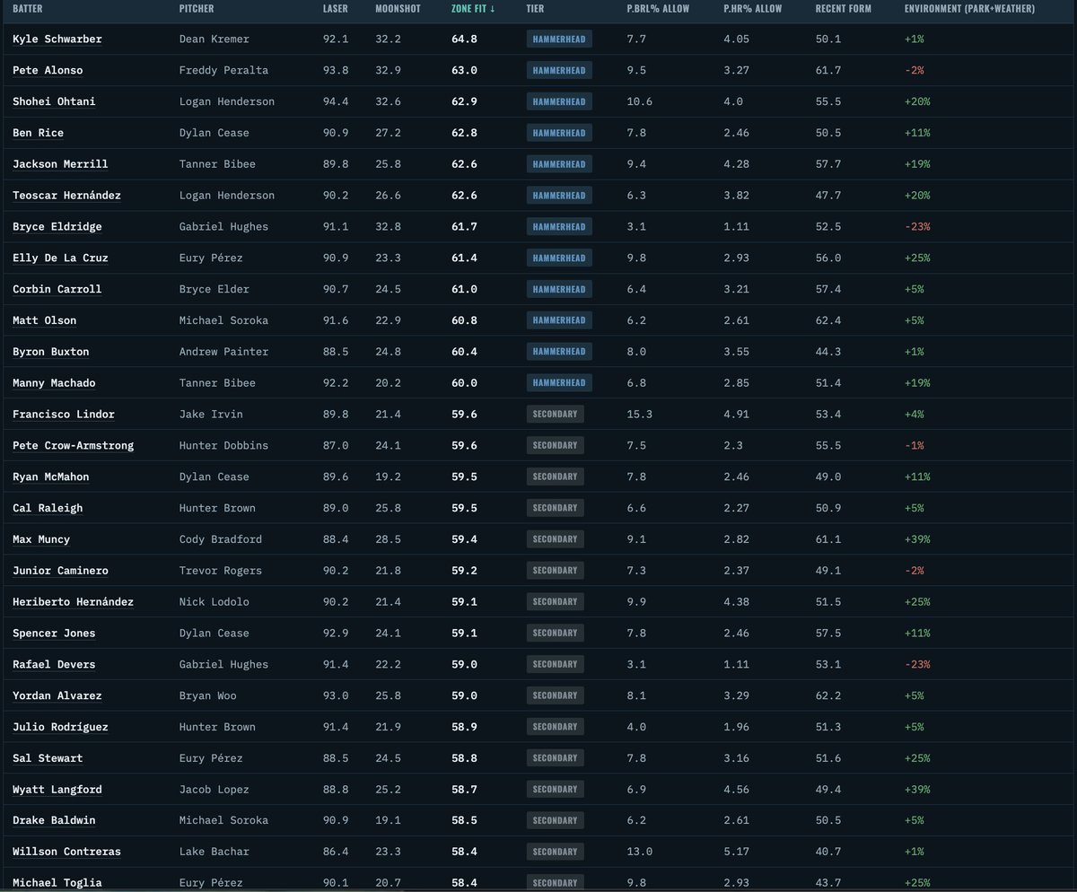
Task: Select moonshot value 32.9
Action: click(x=388, y=71)
